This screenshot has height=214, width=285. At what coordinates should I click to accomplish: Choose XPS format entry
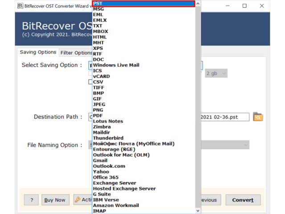[x=143, y=49]
